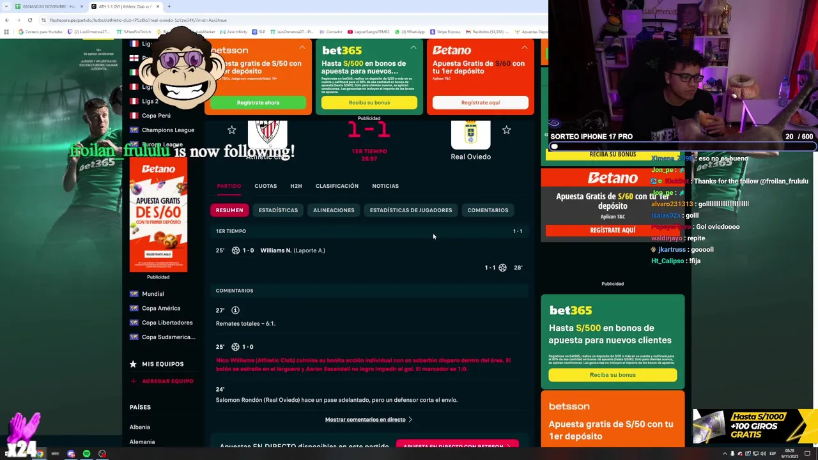Click the goal ball icon at minute 28'
The height and width of the screenshot is (460, 818).
click(502, 268)
